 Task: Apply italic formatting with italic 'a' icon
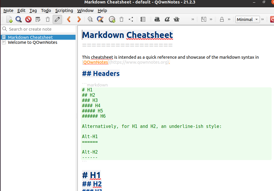[167, 19]
